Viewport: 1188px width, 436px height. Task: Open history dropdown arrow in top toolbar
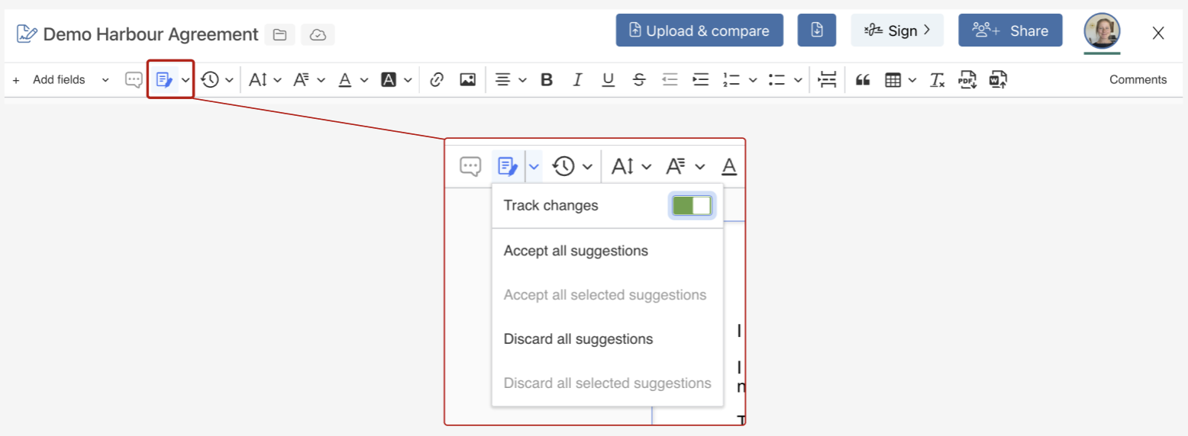(229, 79)
